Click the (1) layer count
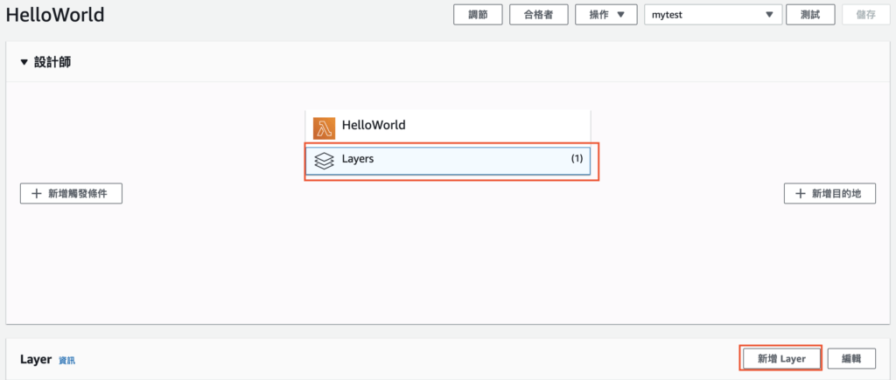The width and height of the screenshot is (896, 380). [x=577, y=159]
